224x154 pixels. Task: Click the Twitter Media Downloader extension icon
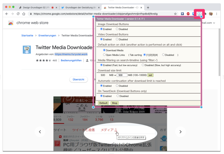click(199, 14)
